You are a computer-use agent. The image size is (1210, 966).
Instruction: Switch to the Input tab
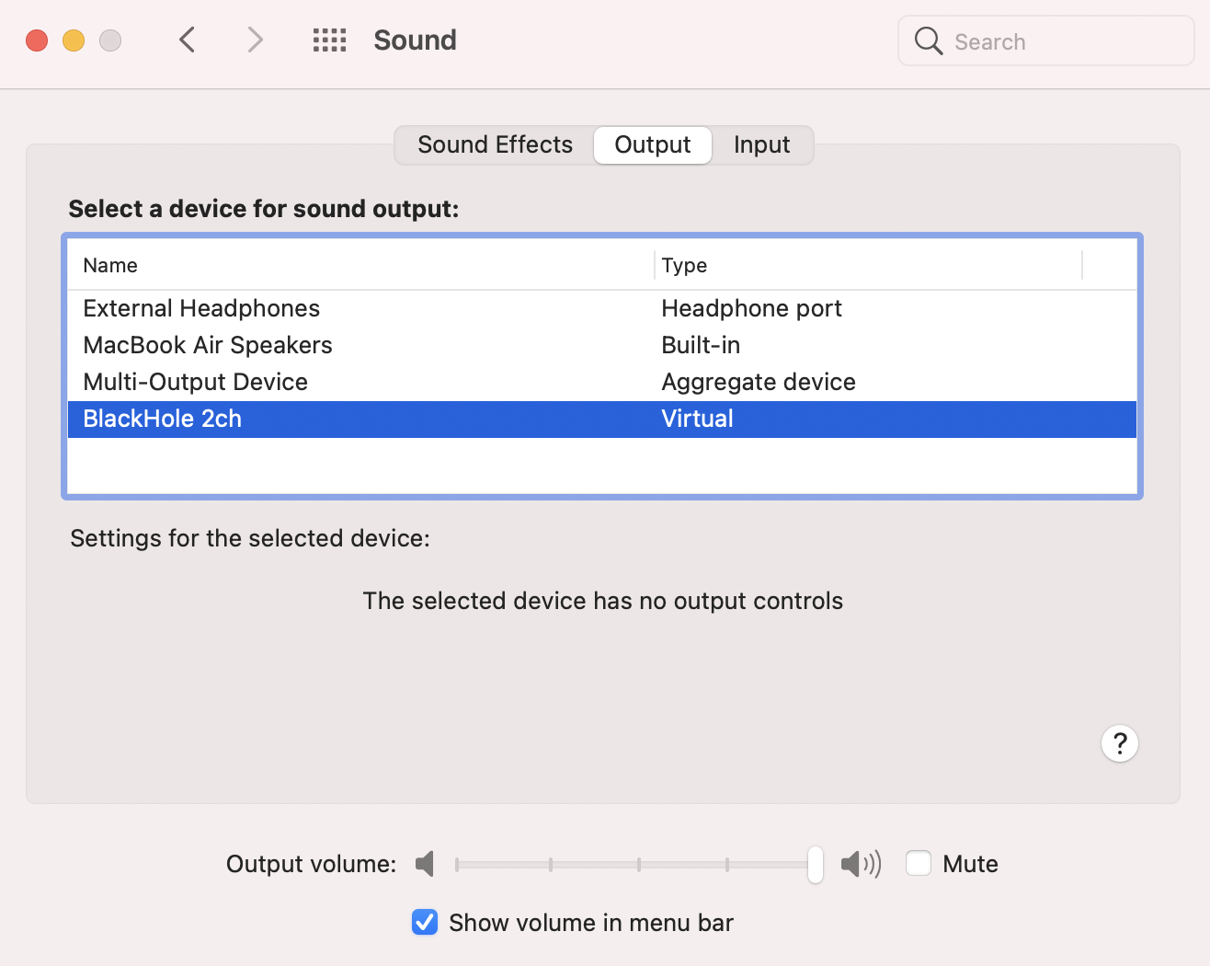point(761,144)
